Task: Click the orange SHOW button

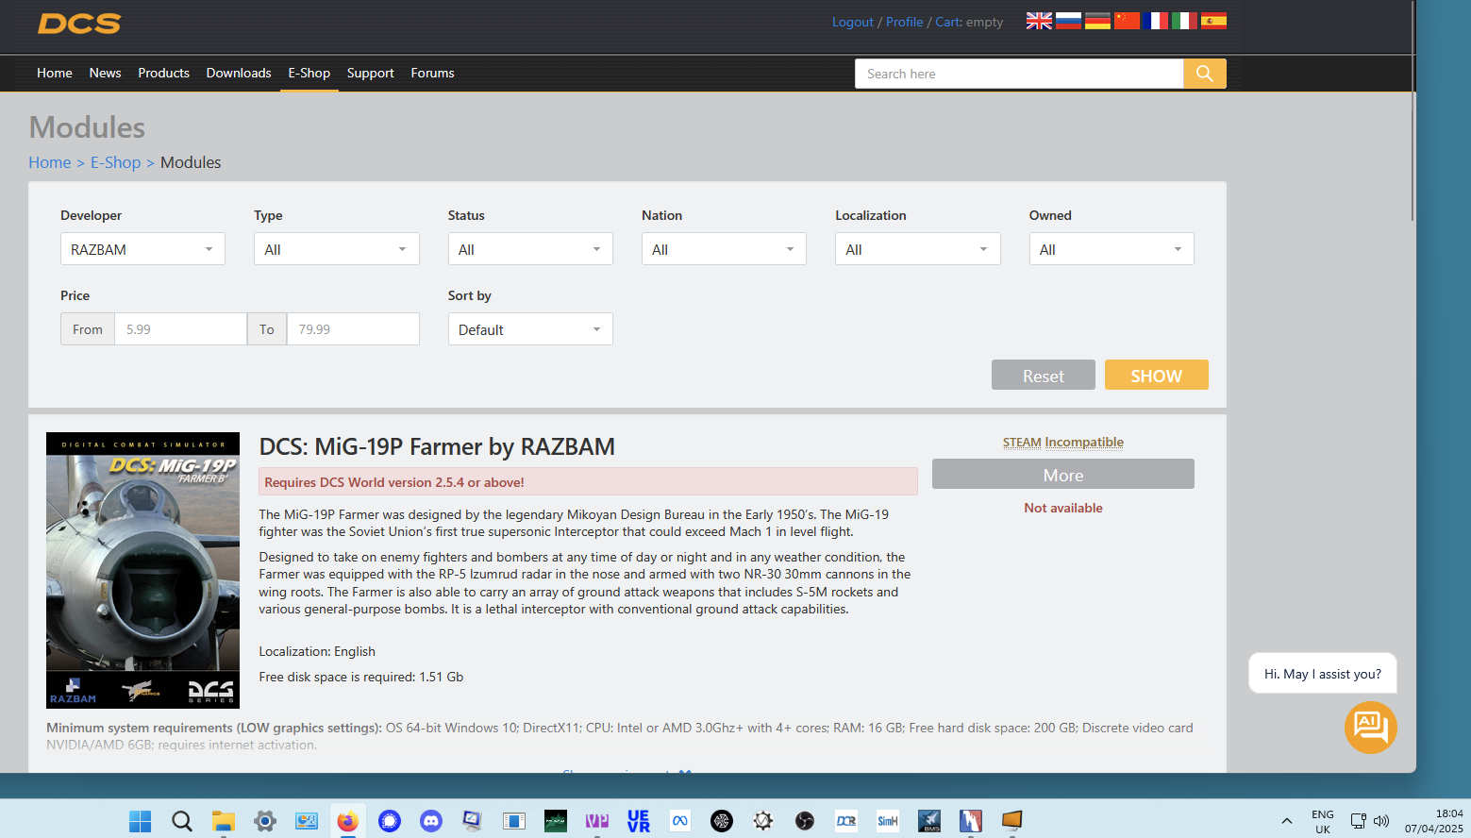Action: pos(1157,375)
